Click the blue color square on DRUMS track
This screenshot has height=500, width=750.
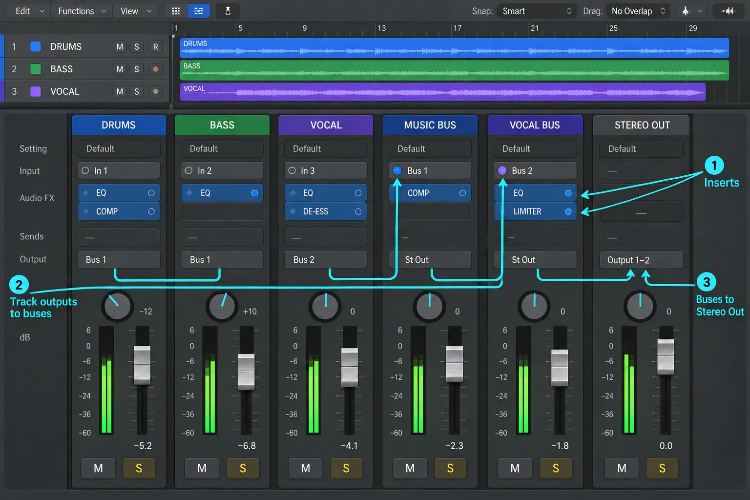[x=36, y=46]
